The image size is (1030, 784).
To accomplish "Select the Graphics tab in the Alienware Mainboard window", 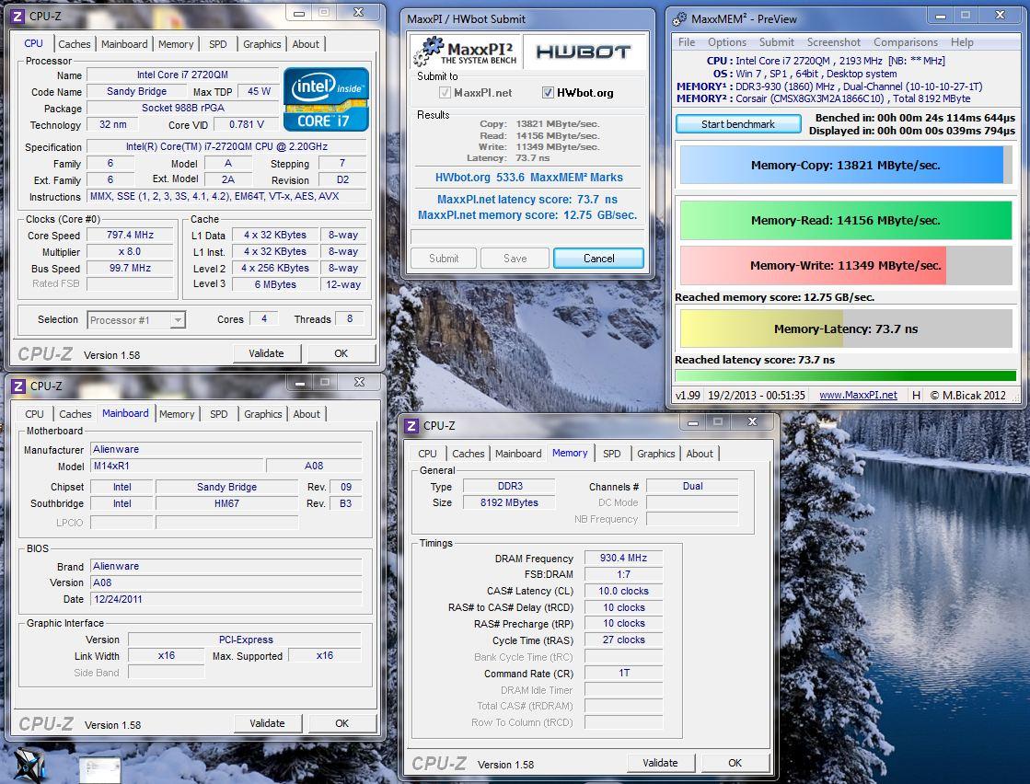I will [x=262, y=414].
